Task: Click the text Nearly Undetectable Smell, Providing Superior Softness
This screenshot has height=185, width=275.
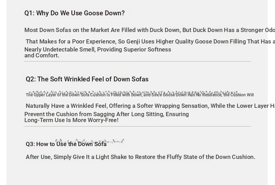Action: [x=98, y=49]
